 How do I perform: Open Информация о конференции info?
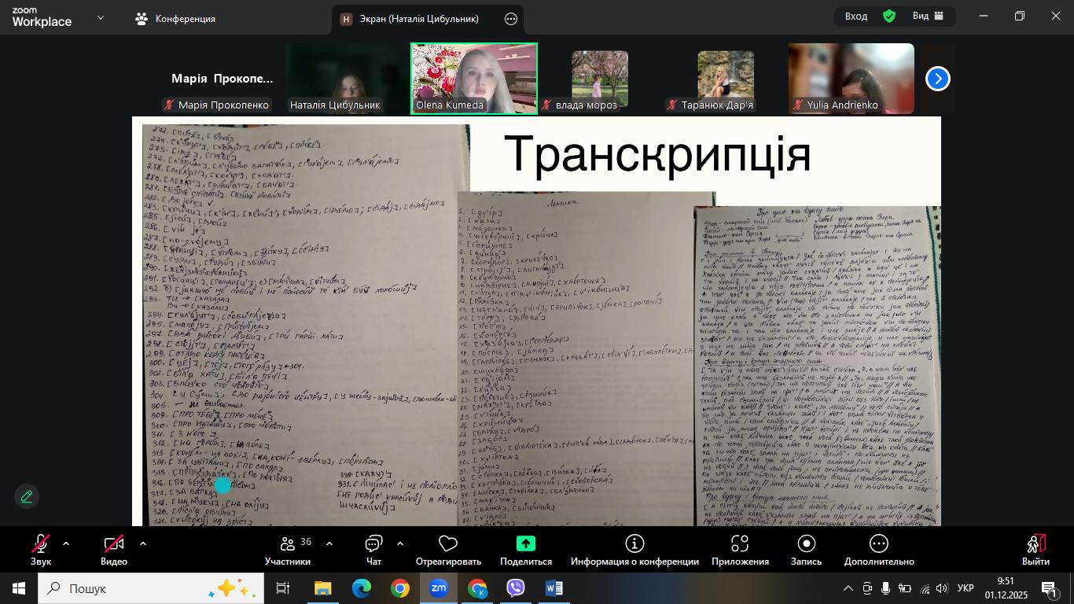point(634,549)
